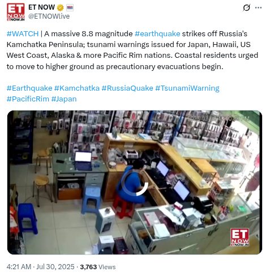Click the video loading spinner
The height and width of the screenshot is (276, 270).
click(x=135, y=182)
